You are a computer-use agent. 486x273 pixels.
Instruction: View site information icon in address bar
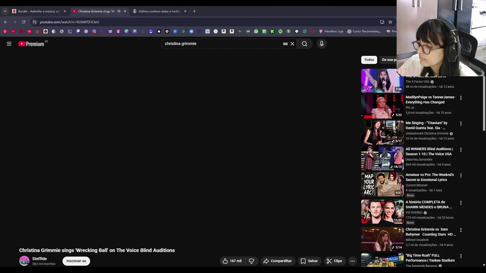(35, 22)
